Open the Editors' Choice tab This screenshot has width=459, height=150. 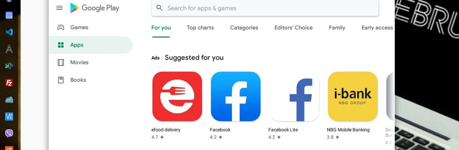pos(293,28)
